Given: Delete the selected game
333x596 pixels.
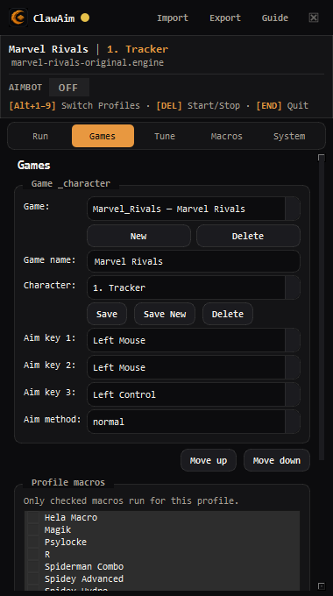Looking at the screenshot, I should (x=248, y=236).
